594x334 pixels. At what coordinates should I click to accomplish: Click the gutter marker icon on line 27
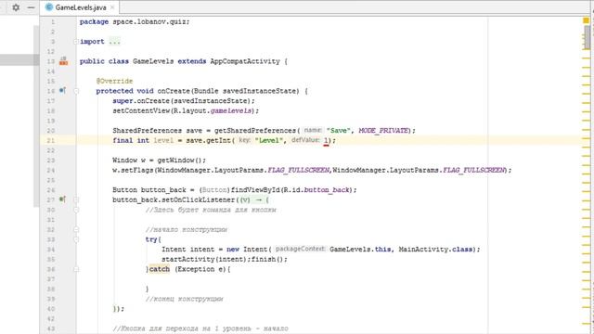tap(62, 199)
